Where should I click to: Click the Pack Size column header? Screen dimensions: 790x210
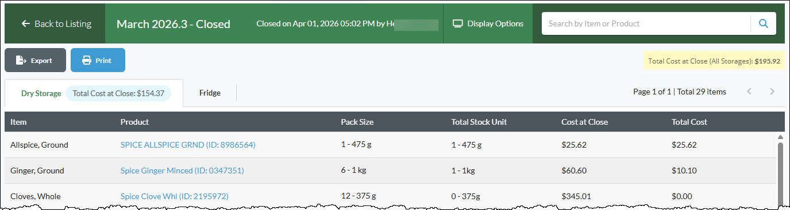357,122
